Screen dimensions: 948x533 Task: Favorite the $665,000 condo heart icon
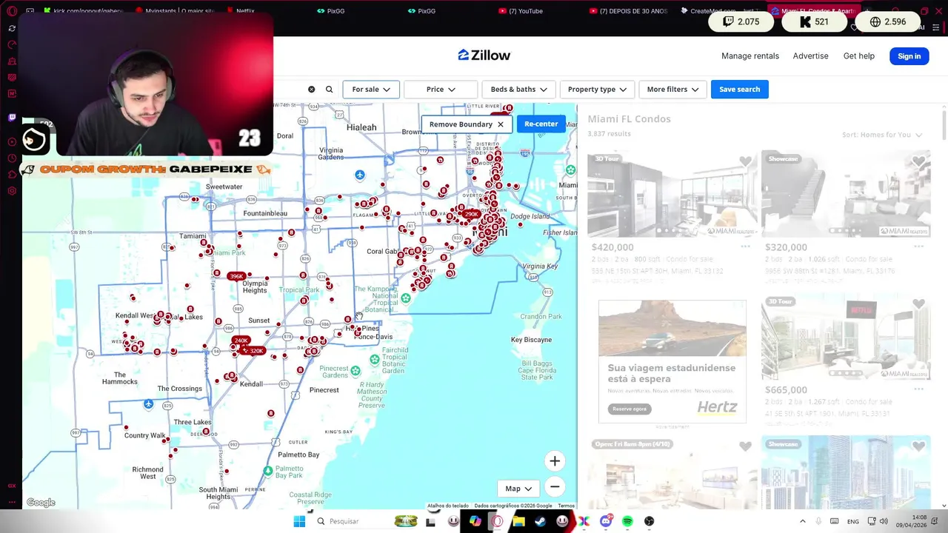tap(919, 304)
